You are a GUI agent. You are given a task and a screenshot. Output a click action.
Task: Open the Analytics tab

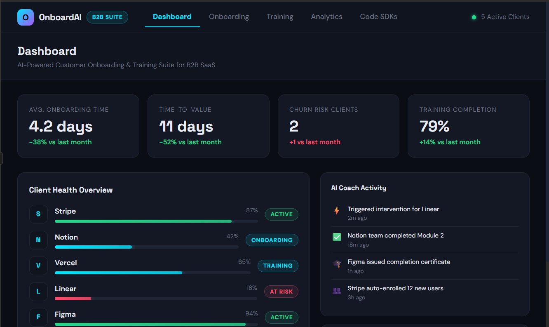click(x=327, y=17)
